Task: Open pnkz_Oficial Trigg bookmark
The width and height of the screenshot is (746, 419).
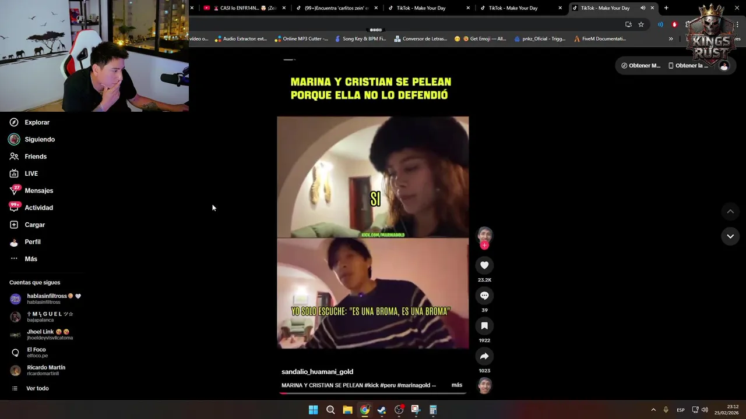Action: [x=540, y=39]
